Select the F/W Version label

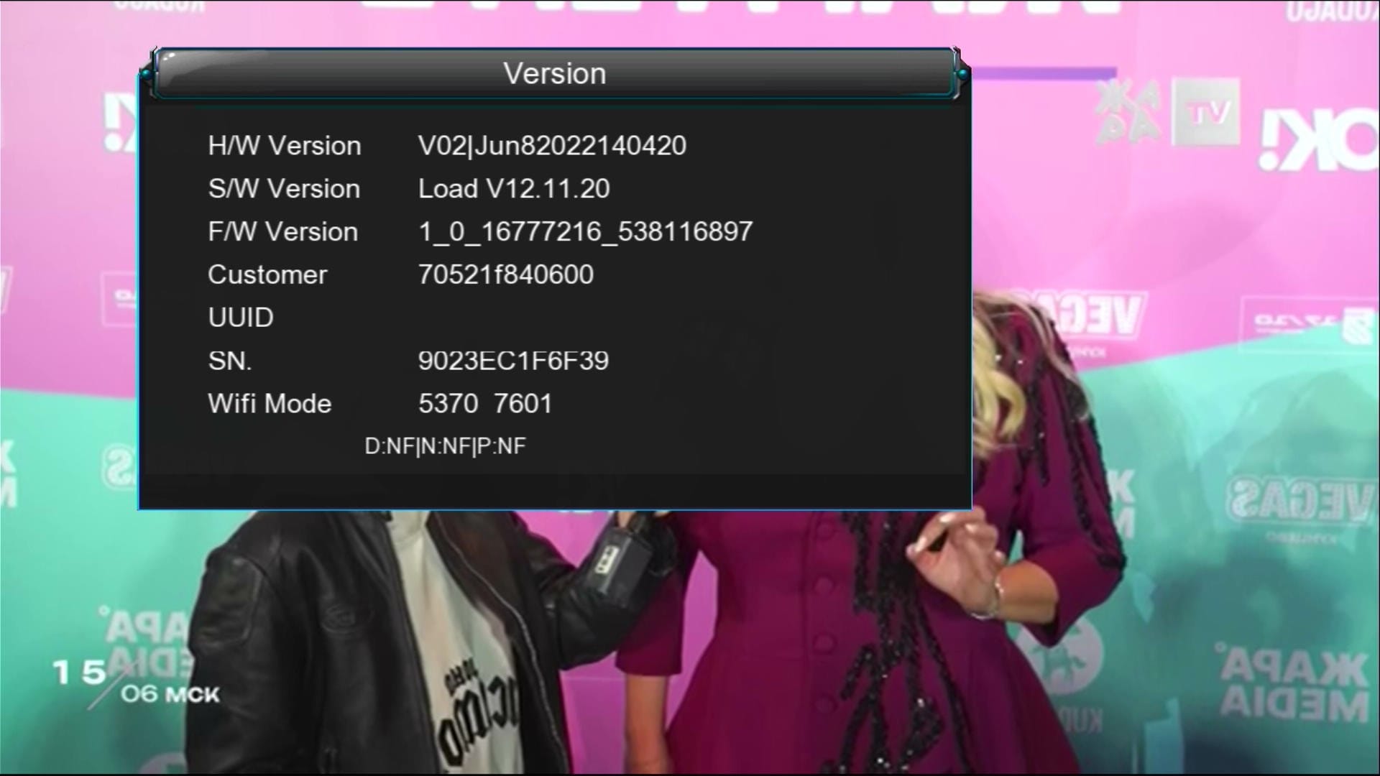pyautogui.click(x=282, y=232)
